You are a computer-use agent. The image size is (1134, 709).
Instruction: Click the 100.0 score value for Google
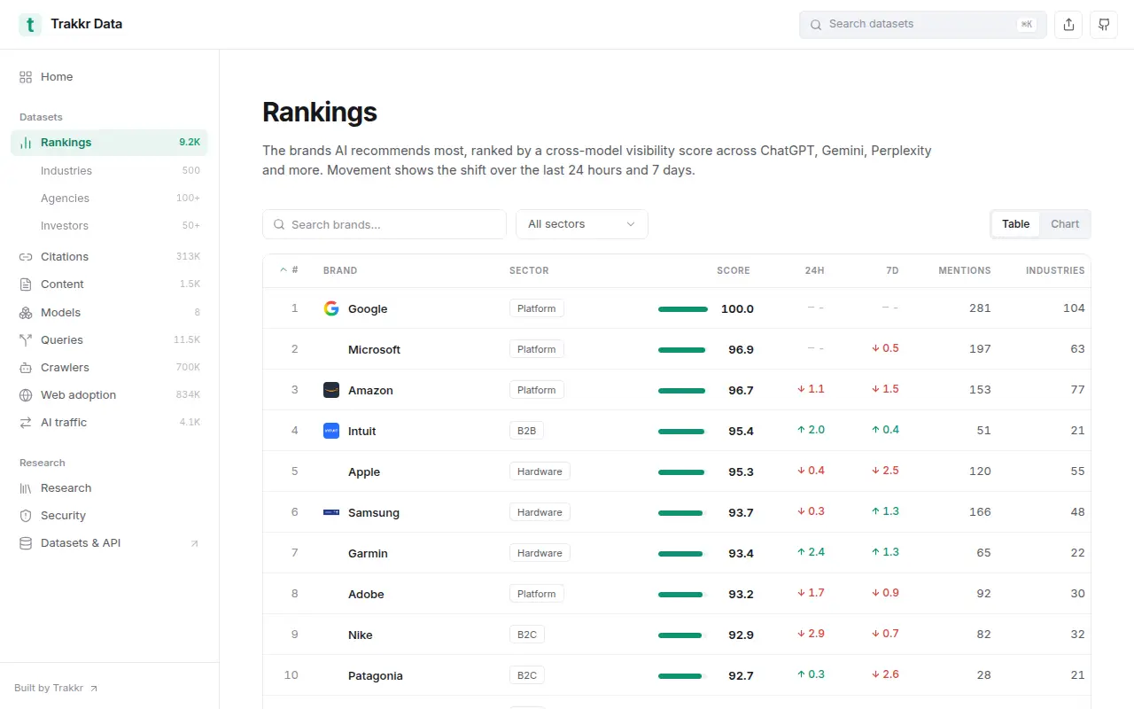[737, 309]
